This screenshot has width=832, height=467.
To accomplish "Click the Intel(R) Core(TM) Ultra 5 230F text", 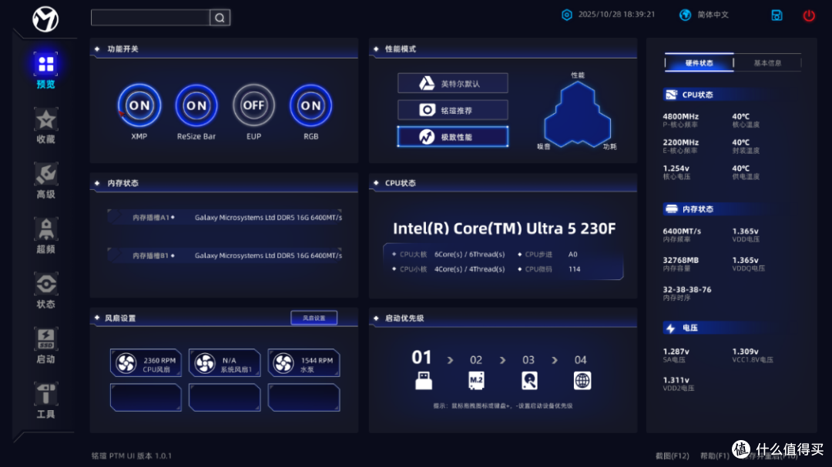I will coord(504,228).
